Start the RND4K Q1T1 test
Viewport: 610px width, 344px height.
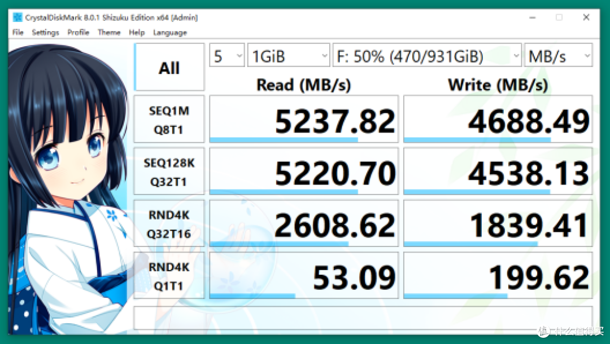(169, 275)
